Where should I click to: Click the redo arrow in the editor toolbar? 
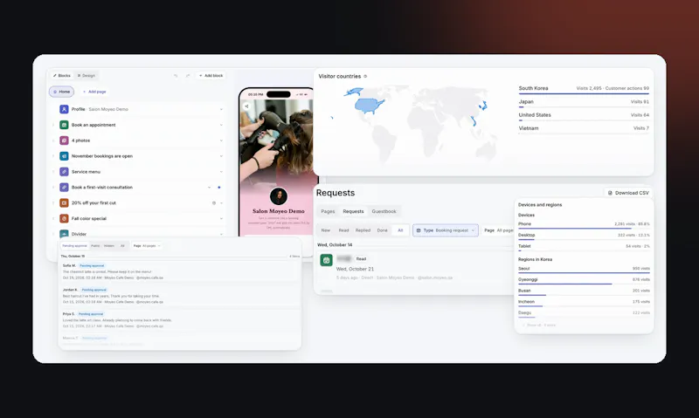click(188, 76)
